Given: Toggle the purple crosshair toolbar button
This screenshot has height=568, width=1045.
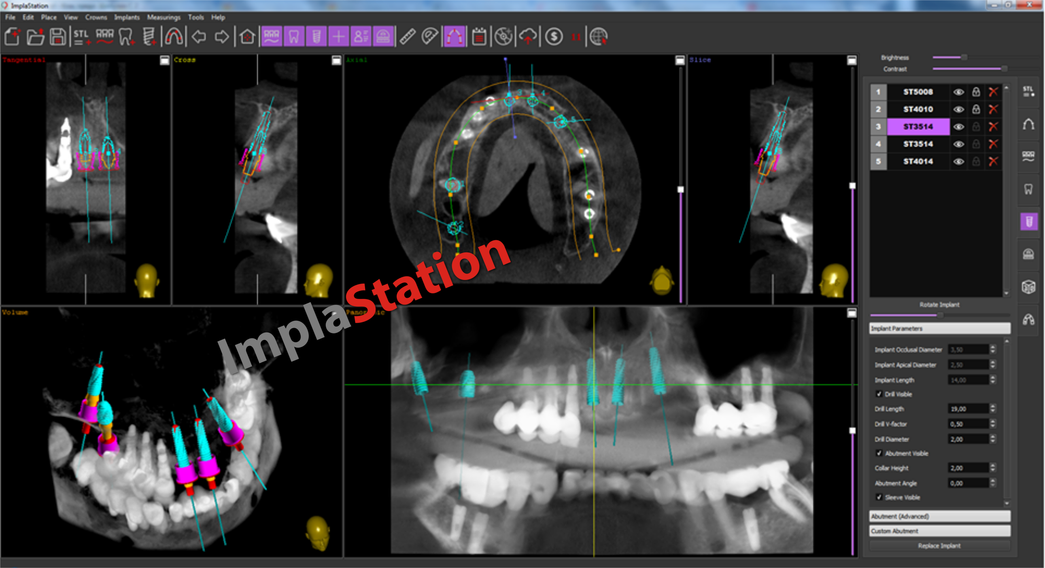Looking at the screenshot, I should click(339, 36).
